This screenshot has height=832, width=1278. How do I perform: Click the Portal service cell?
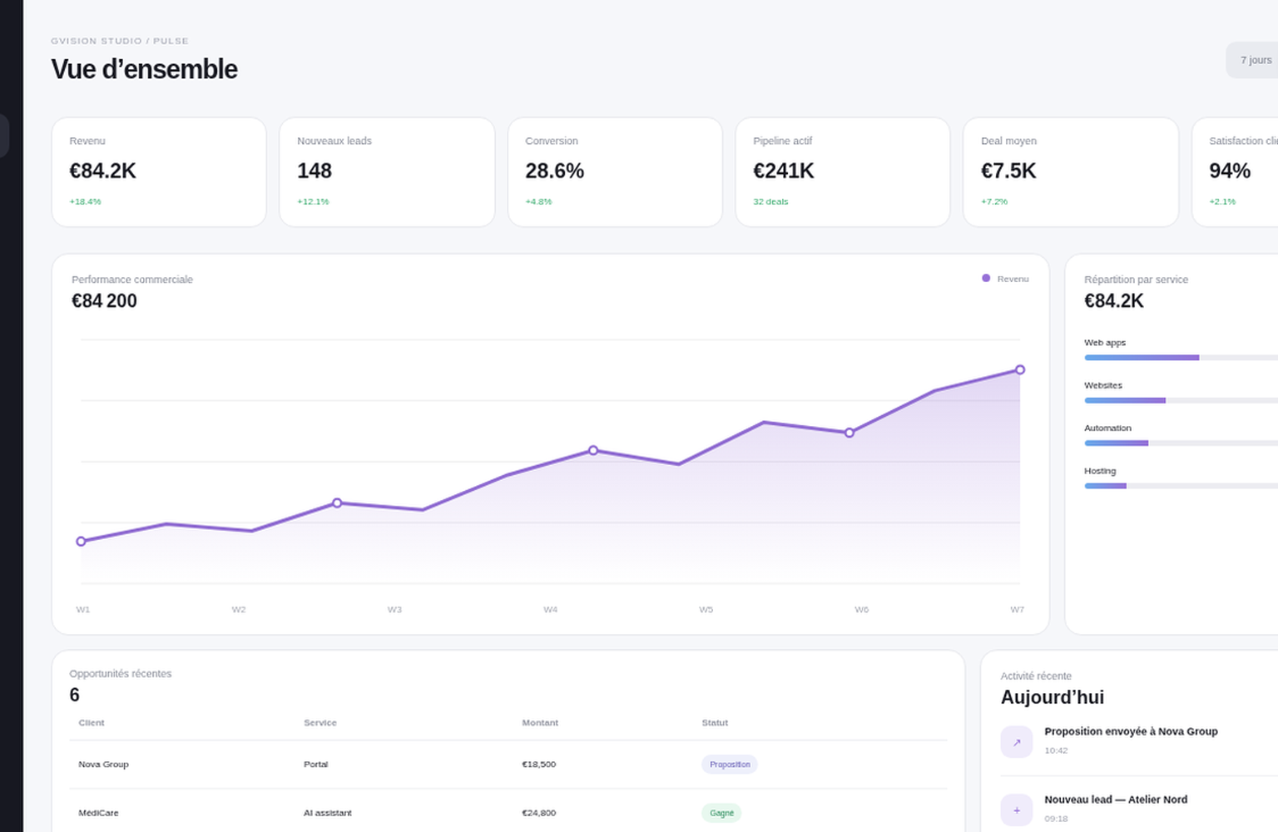[x=316, y=765]
